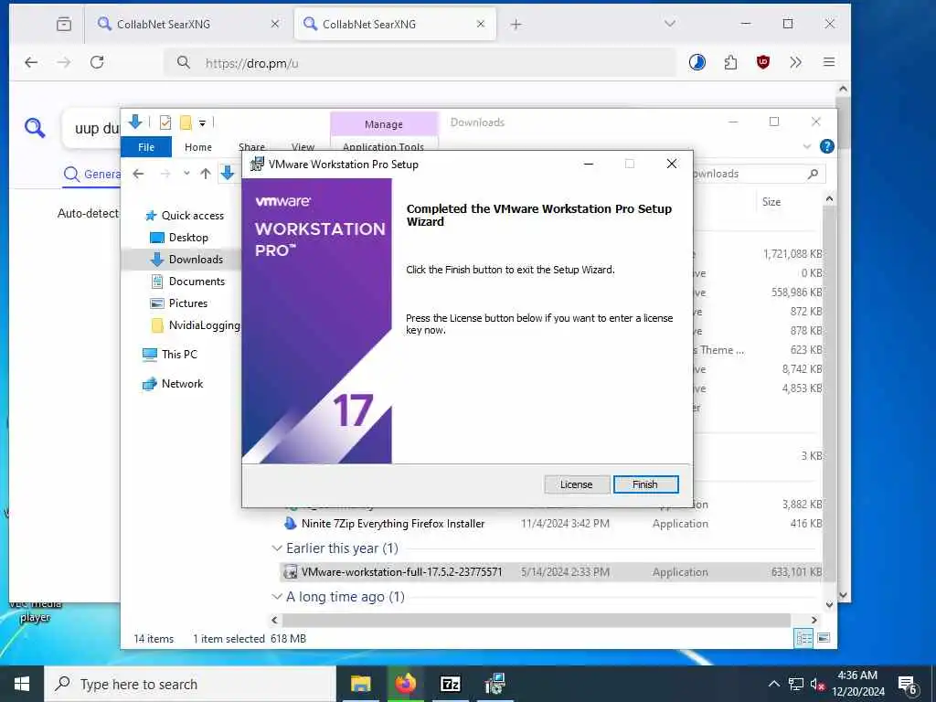The width and height of the screenshot is (936, 702).
Task: Open the Firefox hamburger application menu
Action: point(829,62)
